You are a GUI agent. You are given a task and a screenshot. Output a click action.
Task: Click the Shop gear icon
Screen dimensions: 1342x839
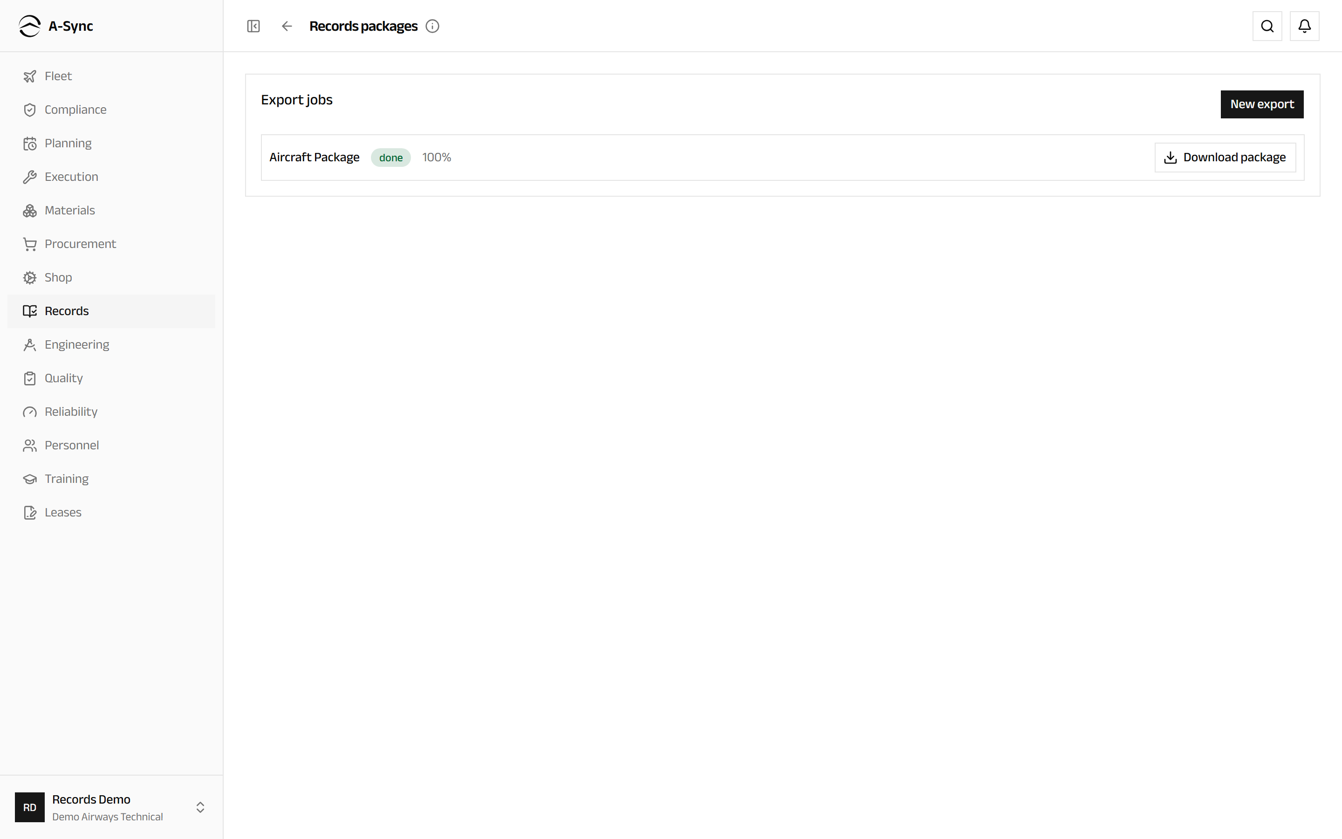(30, 277)
